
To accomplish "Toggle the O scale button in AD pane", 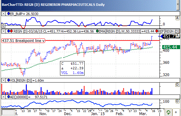I will (177, 101).
